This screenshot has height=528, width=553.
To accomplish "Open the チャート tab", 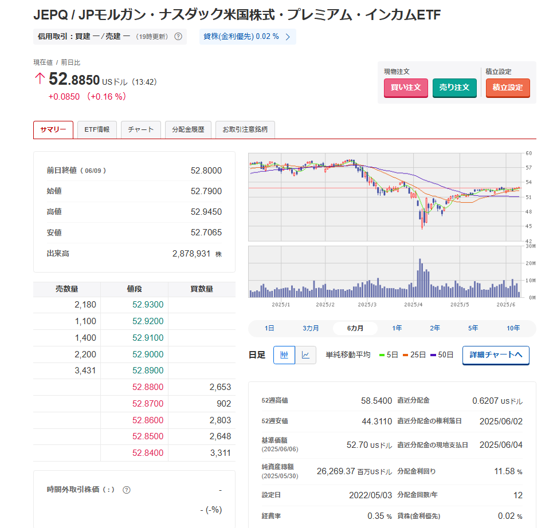I will (x=141, y=129).
